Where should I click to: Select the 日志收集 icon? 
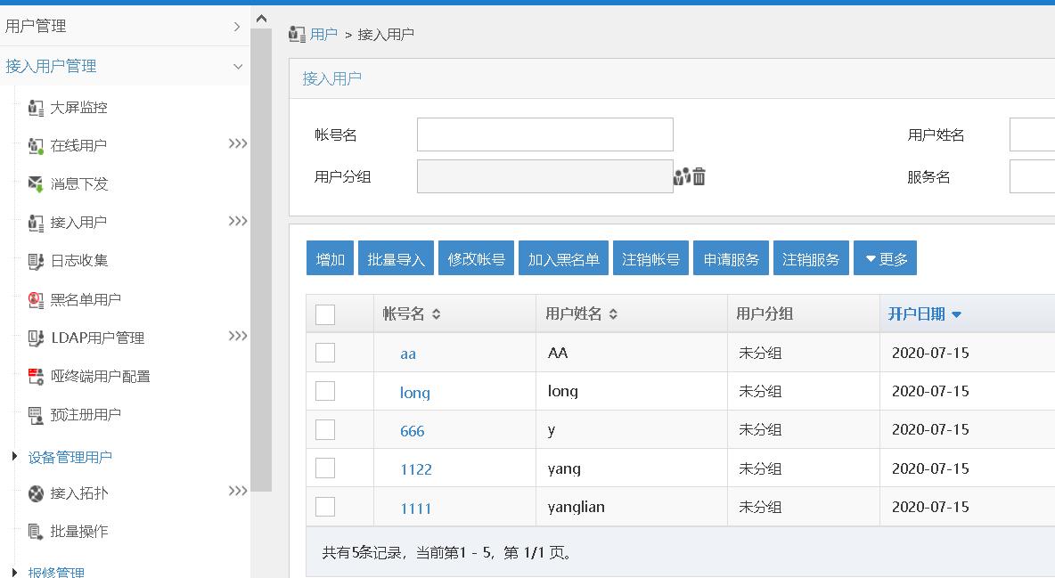(x=36, y=261)
